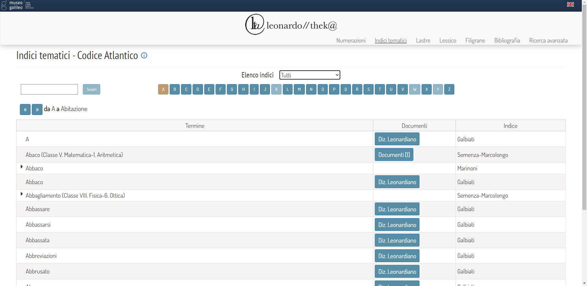The image size is (587, 286).
Task: Select letter B filter
Action: coord(175,89)
